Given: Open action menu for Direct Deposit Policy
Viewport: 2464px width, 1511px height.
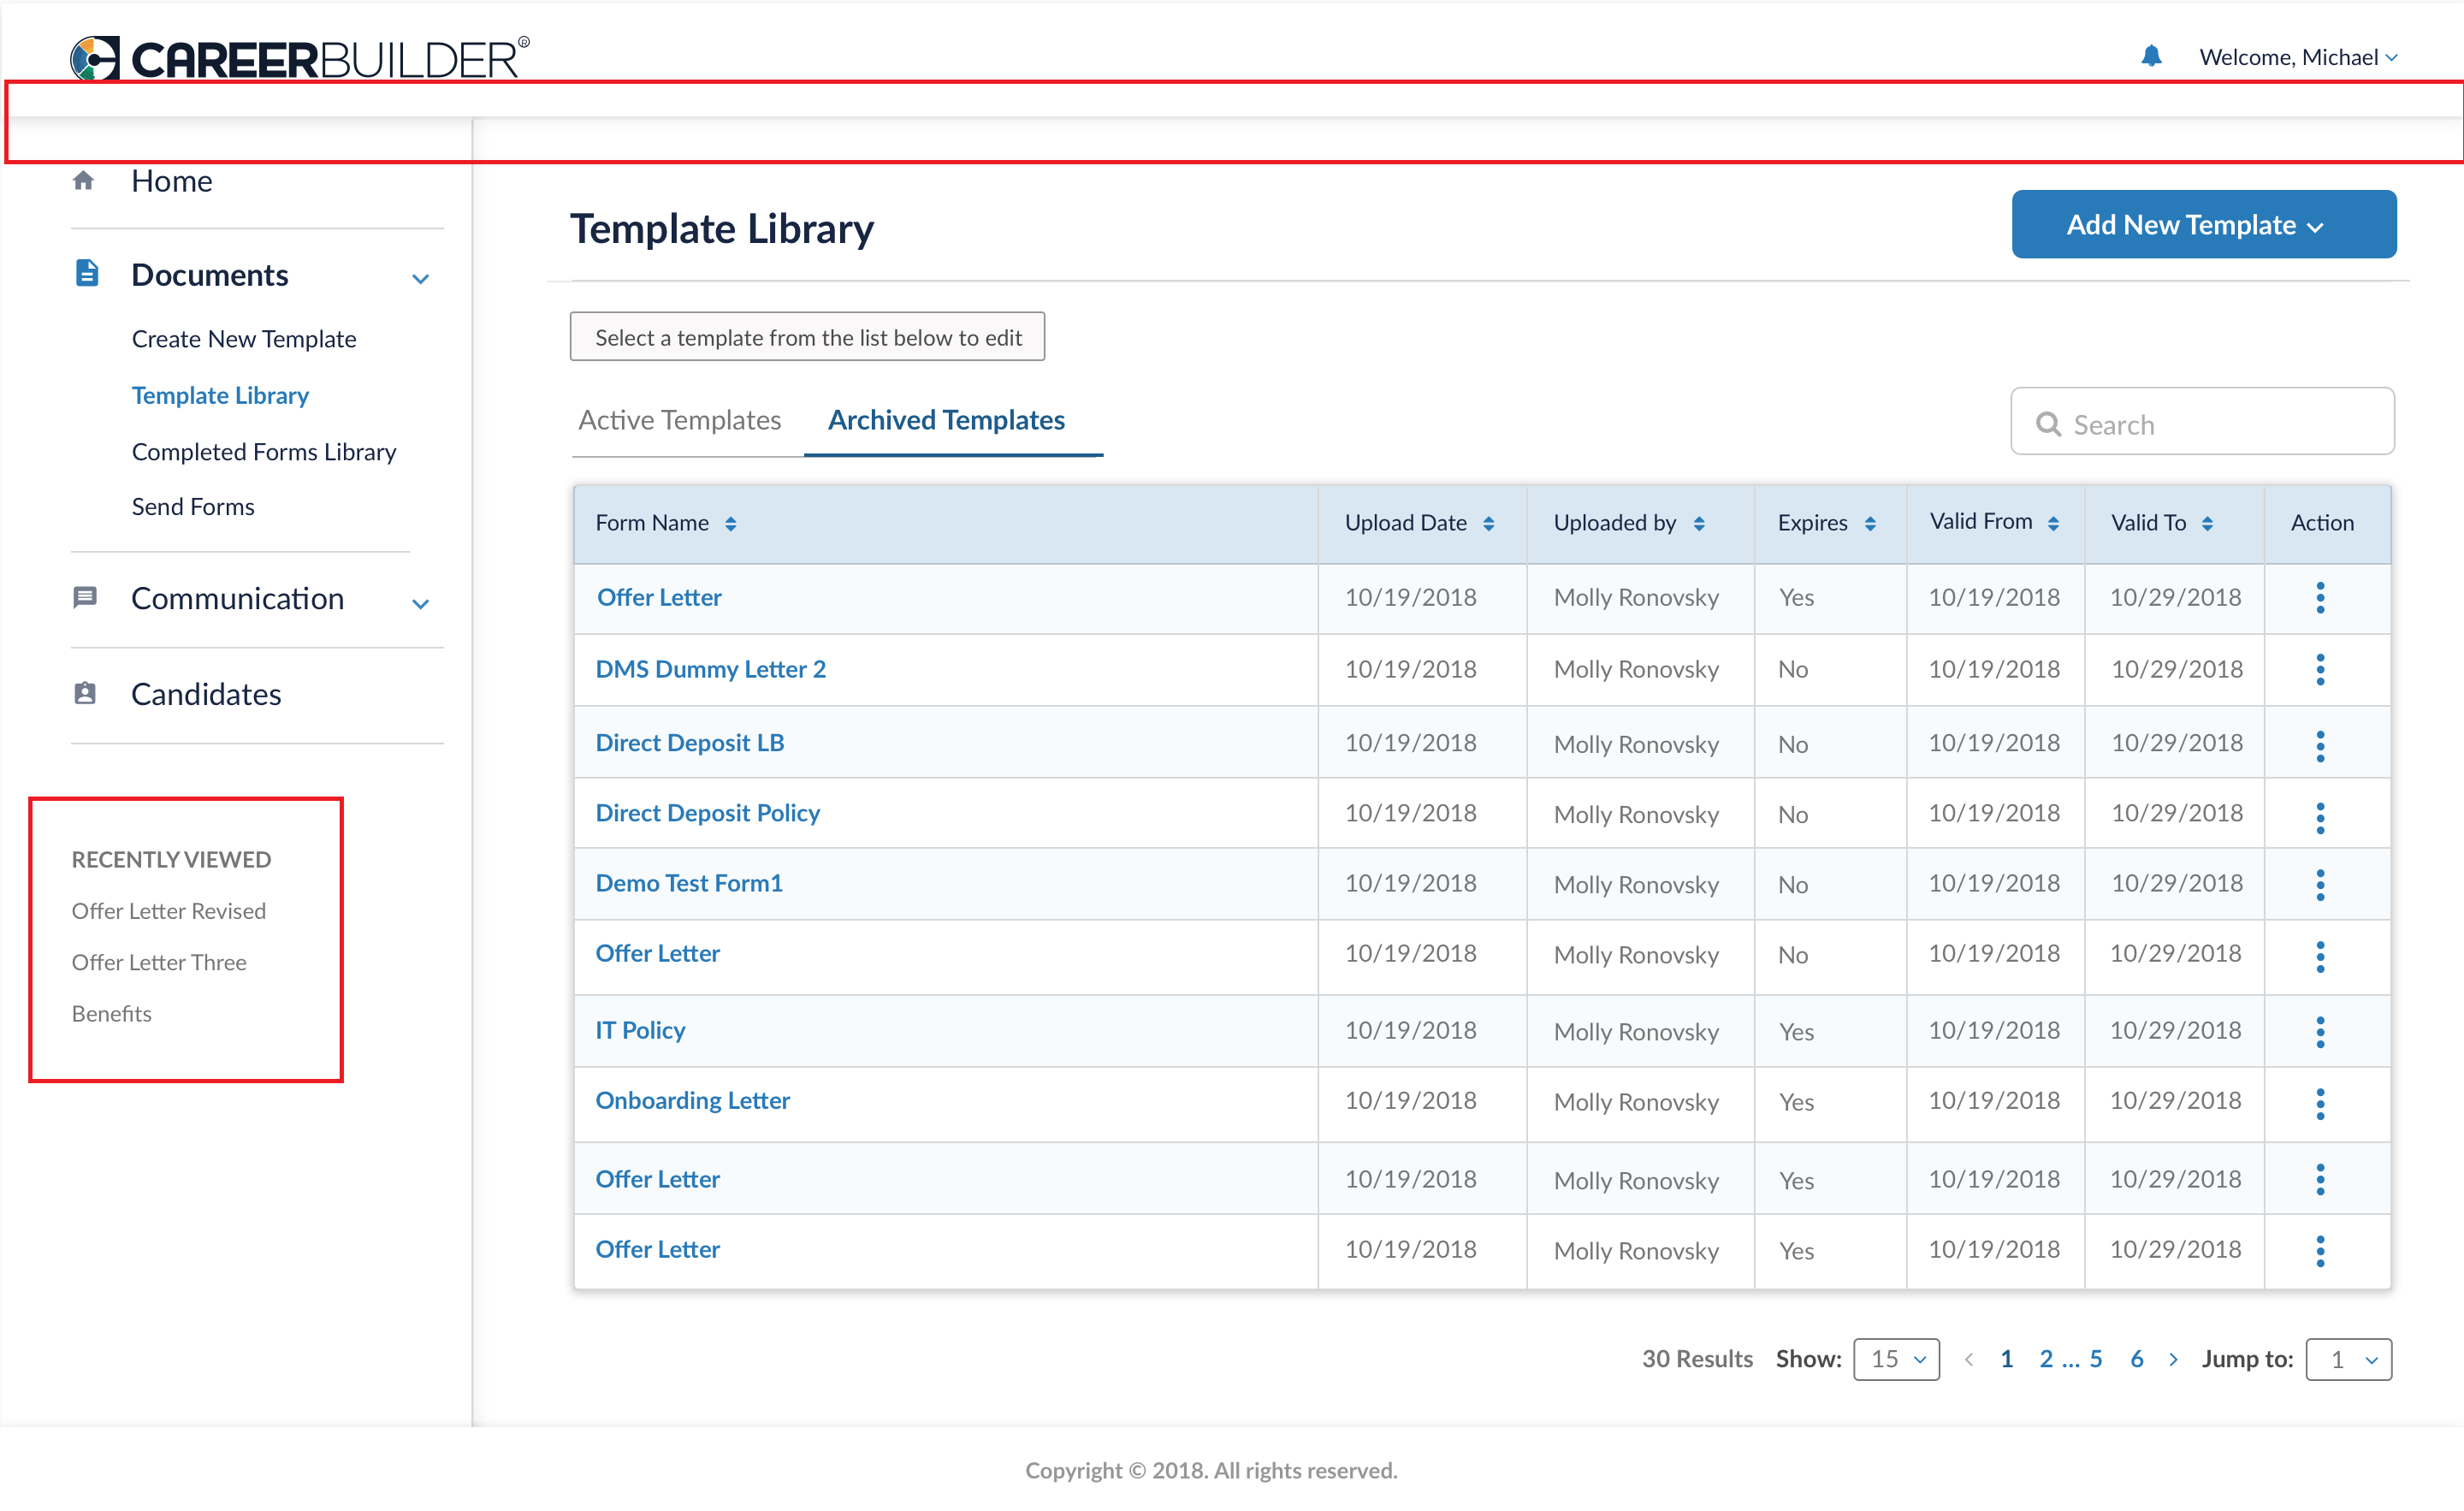Looking at the screenshot, I should [2320, 816].
